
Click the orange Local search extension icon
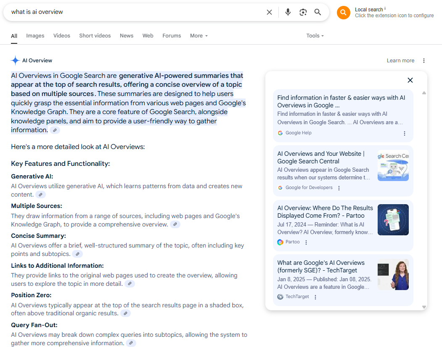(x=343, y=12)
